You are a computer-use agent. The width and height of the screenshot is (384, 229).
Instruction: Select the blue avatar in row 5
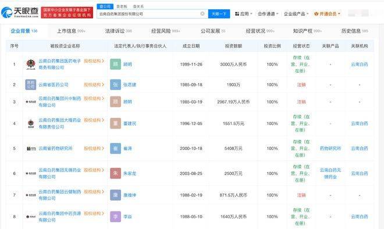coord(115,149)
